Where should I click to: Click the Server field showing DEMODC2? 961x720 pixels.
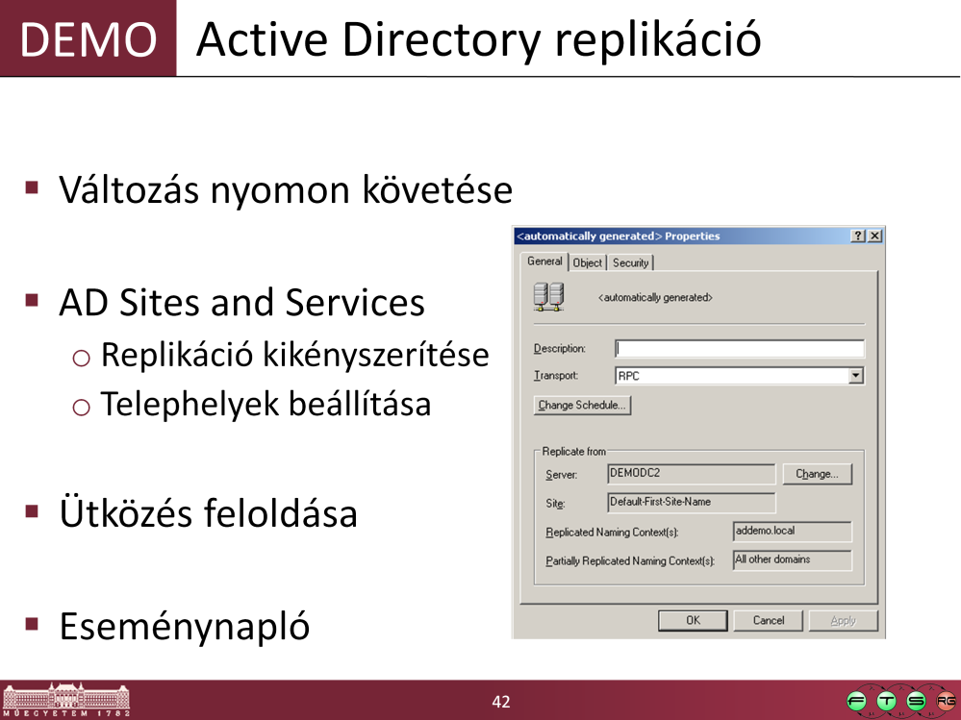(x=692, y=473)
